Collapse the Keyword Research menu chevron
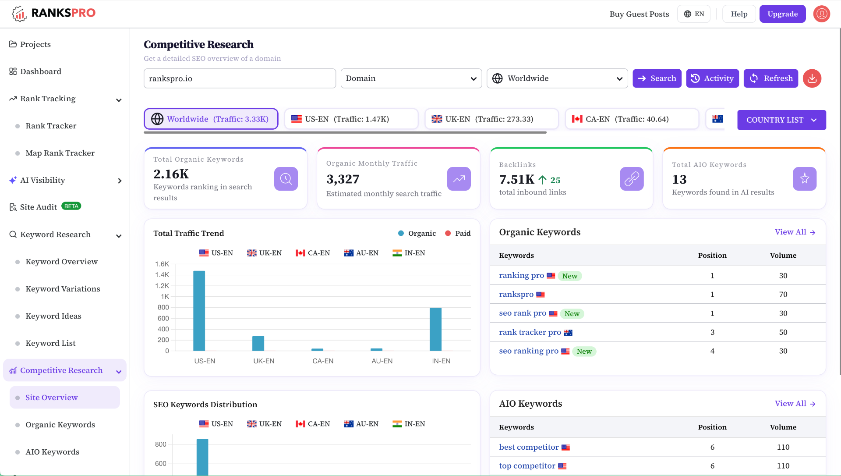Image resolution: width=841 pixels, height=476 pixels. pos(119,236)
